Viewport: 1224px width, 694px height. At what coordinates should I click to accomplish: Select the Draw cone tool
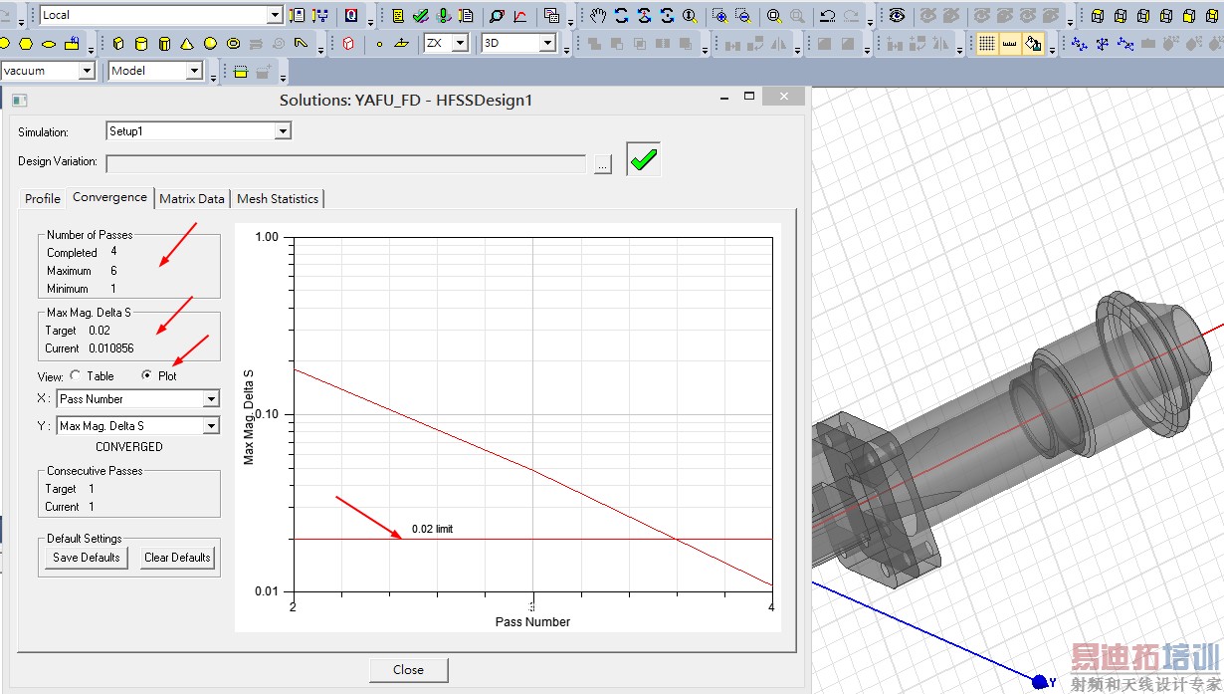click(x=187, y=44)
